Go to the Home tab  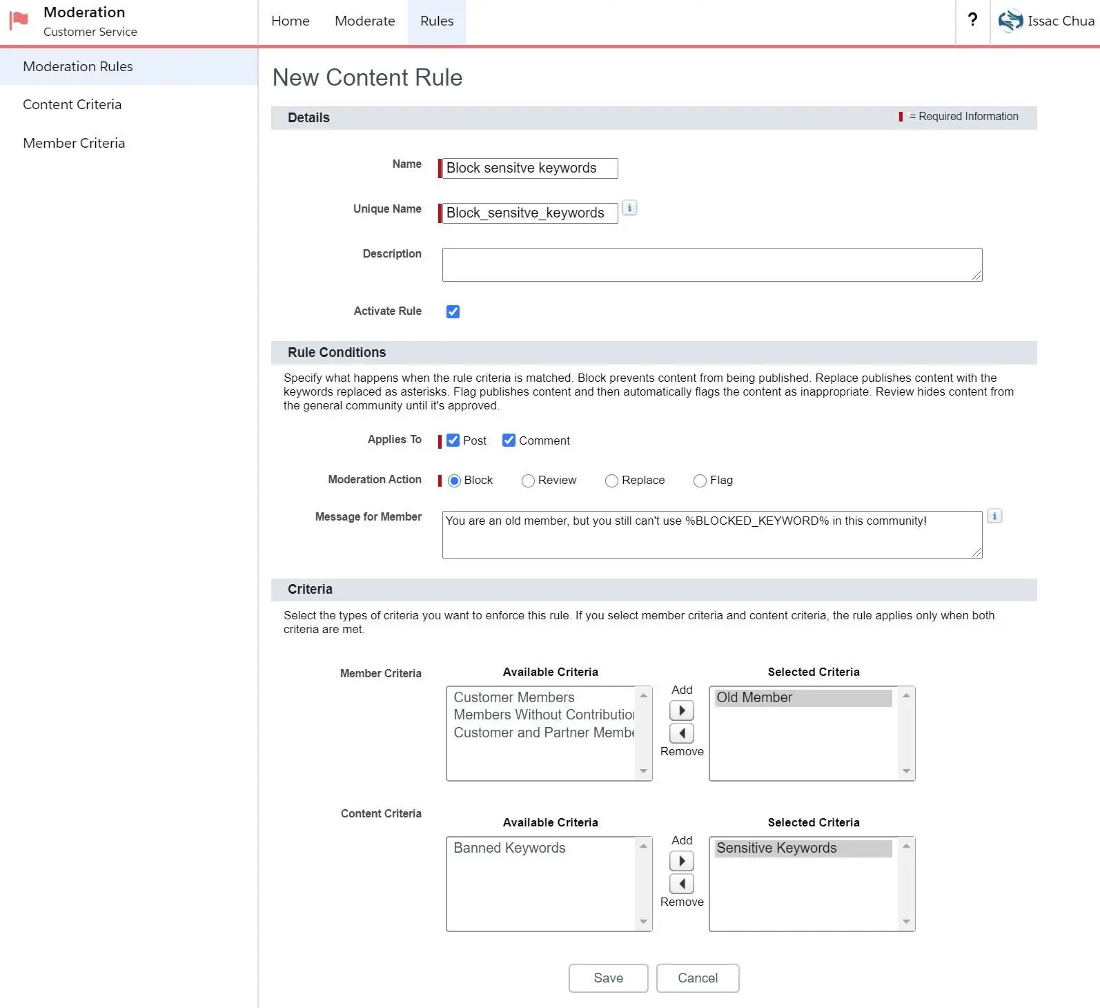coord(291,21)
